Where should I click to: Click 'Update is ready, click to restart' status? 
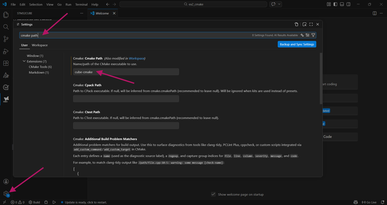(84, 202)
